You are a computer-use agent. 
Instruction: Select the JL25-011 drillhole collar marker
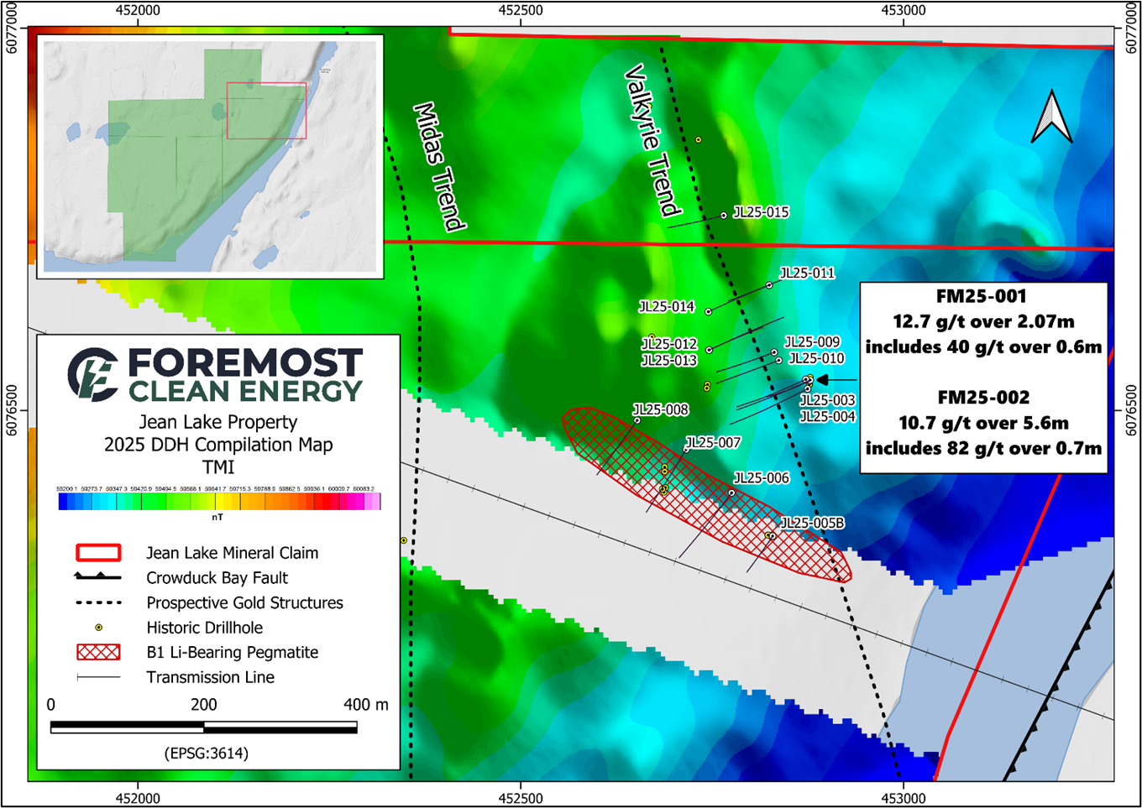pos(769,285)
